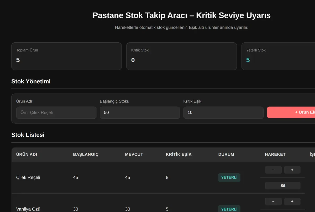Select the Toplam Ürün summary card
315x212 pixels.
[66, 56]
